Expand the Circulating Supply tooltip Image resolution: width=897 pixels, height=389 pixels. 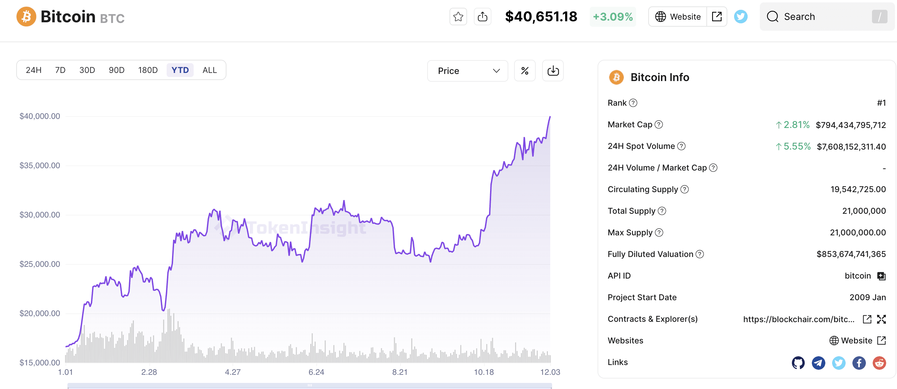(x=685, y=190)
